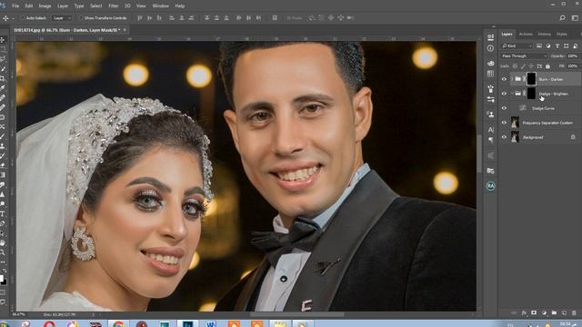Enable Show Transform Controls checkbox

click(81, 18)
